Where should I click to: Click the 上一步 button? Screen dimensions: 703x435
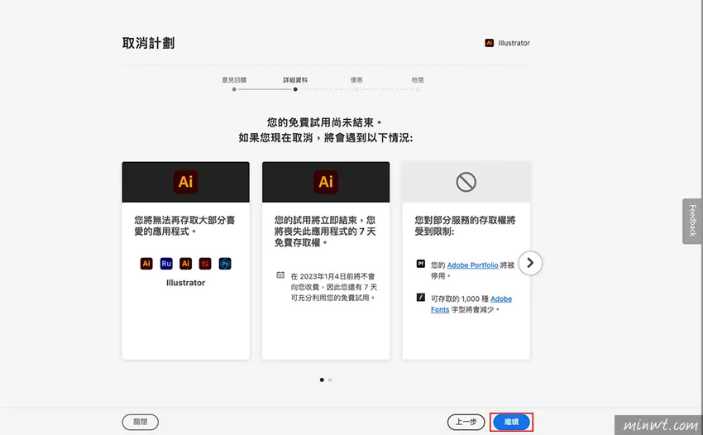point(466,422)
